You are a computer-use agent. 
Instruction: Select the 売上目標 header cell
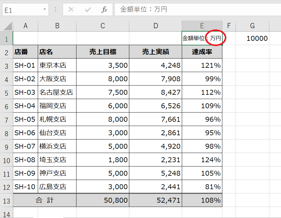pos(103,52)
